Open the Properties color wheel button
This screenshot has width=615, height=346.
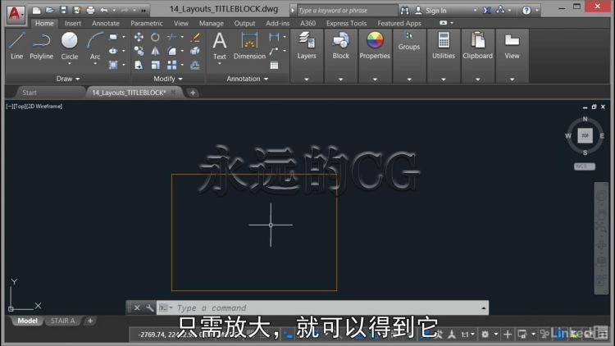click(x=375, y=46)
